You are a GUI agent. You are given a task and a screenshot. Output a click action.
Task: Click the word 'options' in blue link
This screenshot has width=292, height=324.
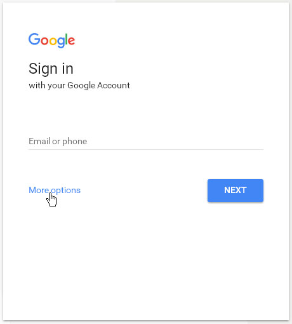click(x=66, y=191)
